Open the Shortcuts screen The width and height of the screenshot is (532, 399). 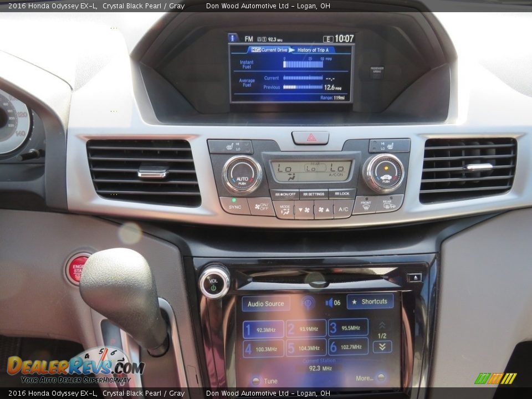pyautogui.click(x=370, y=301)
